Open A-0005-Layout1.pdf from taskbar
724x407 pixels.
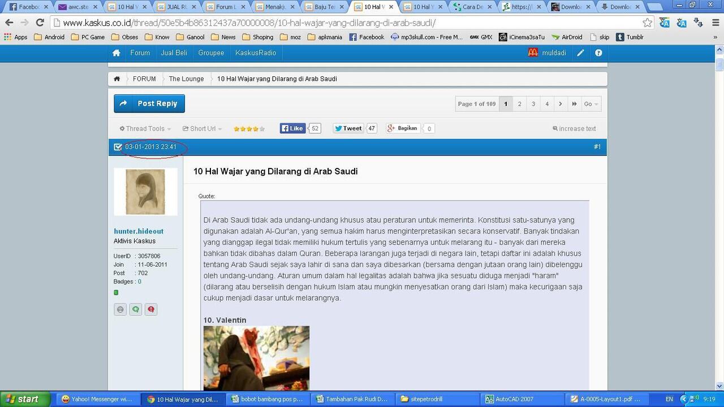(x=606, y=399)
